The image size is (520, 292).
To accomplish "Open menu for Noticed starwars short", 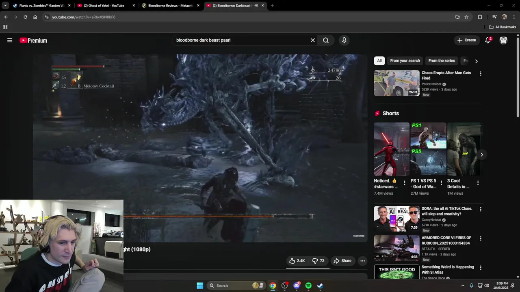I will coord(404,183).
